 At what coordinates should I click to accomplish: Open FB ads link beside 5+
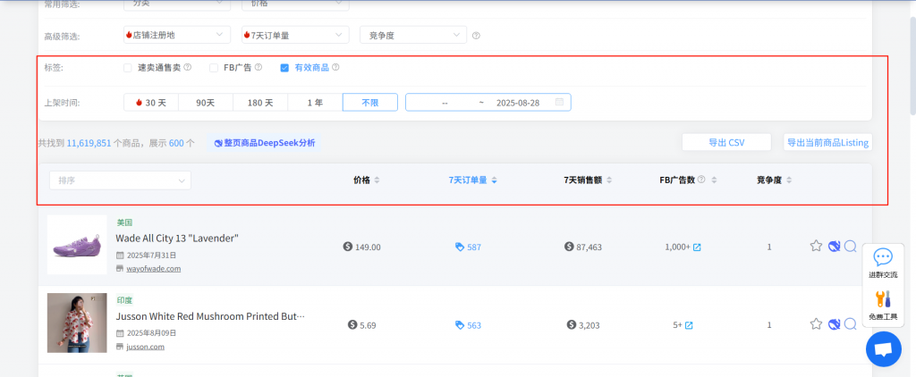689,325
